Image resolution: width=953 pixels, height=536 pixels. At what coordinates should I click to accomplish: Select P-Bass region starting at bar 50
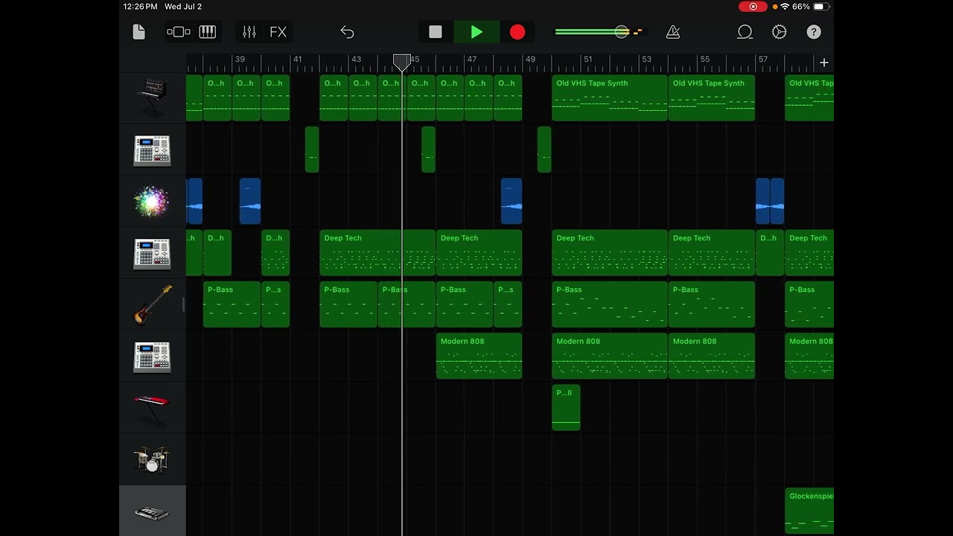[610, 304]
